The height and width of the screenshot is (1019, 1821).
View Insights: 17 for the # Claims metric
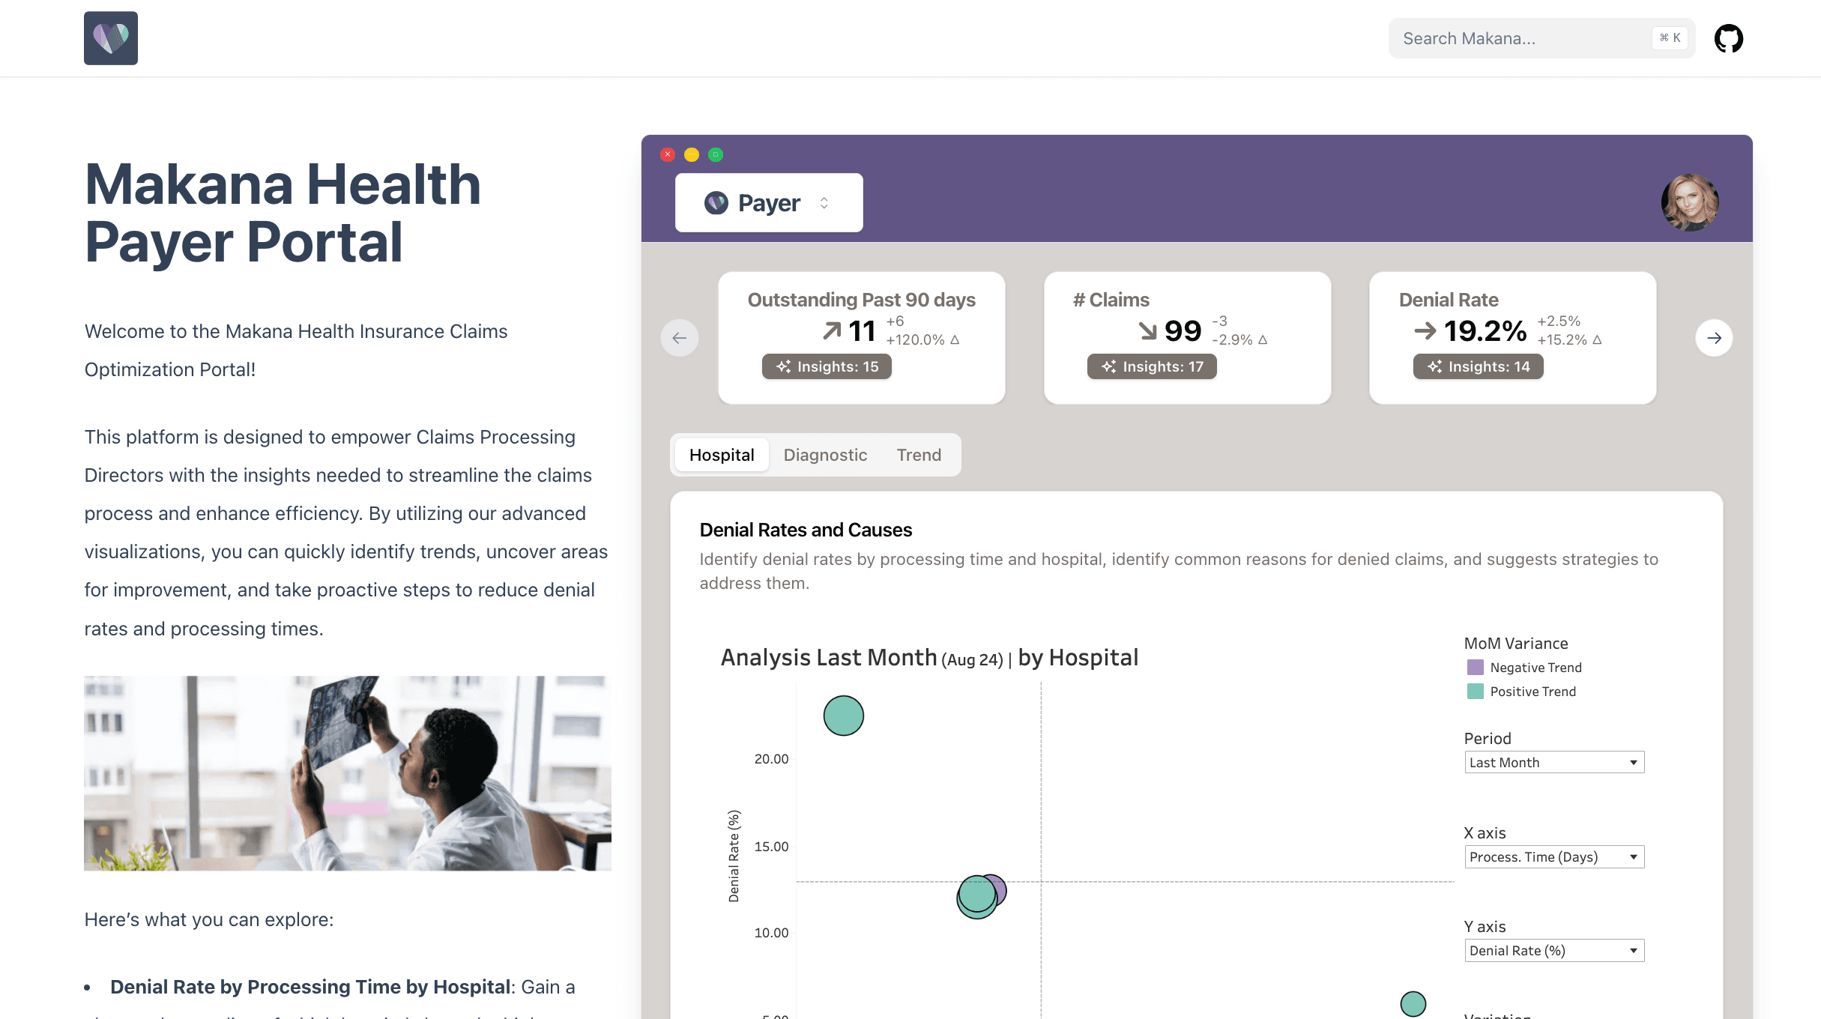pyautogui.click(x=1153, y=366)
